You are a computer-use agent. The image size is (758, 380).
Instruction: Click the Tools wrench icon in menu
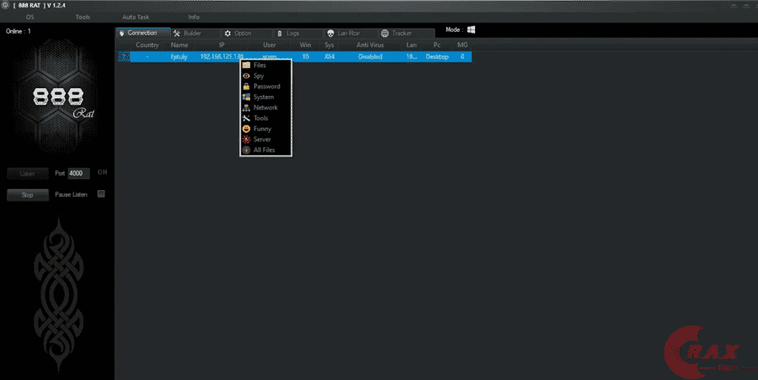click(x=246, y=119)
